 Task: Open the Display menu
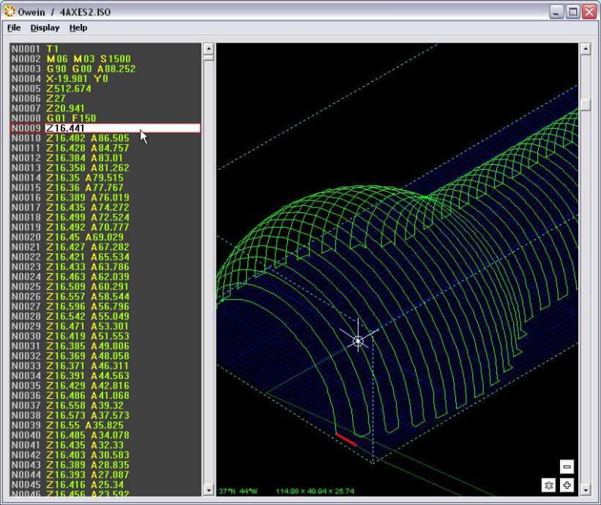45,28
